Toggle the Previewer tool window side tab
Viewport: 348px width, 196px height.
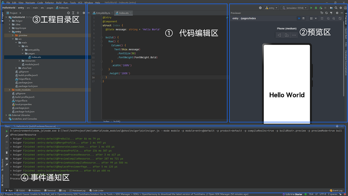[x=346, y=20]
